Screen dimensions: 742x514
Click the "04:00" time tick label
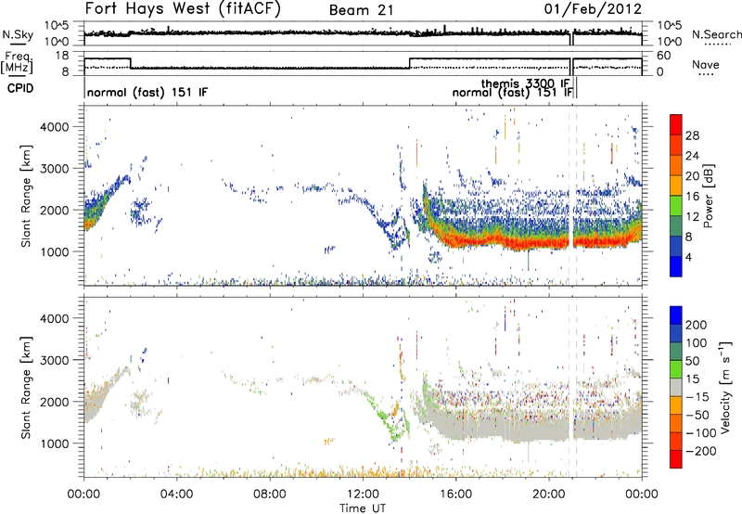[x=176, y=495]
